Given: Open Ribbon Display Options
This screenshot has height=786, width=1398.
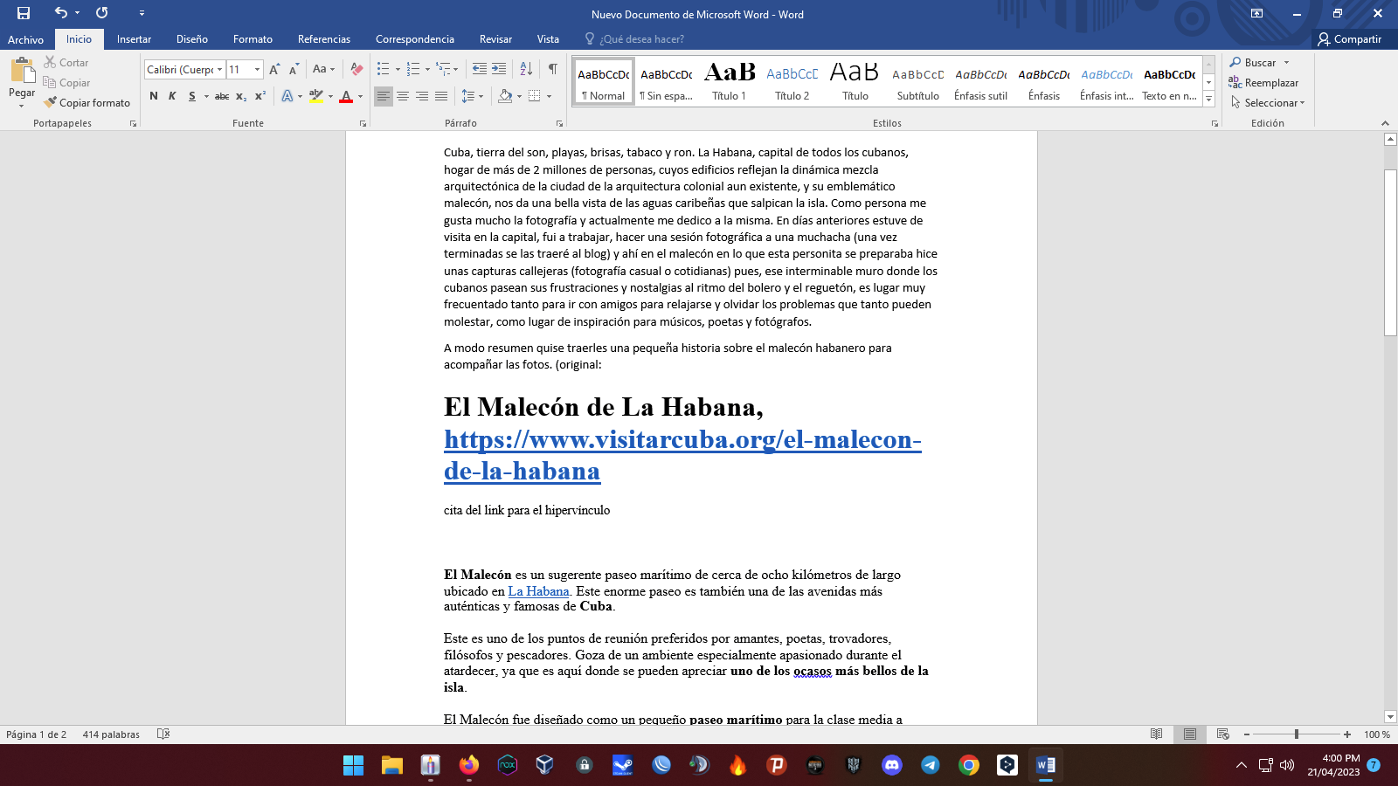Looking at the screenshot, I should pyautogui.click(x=1256, y=13).
